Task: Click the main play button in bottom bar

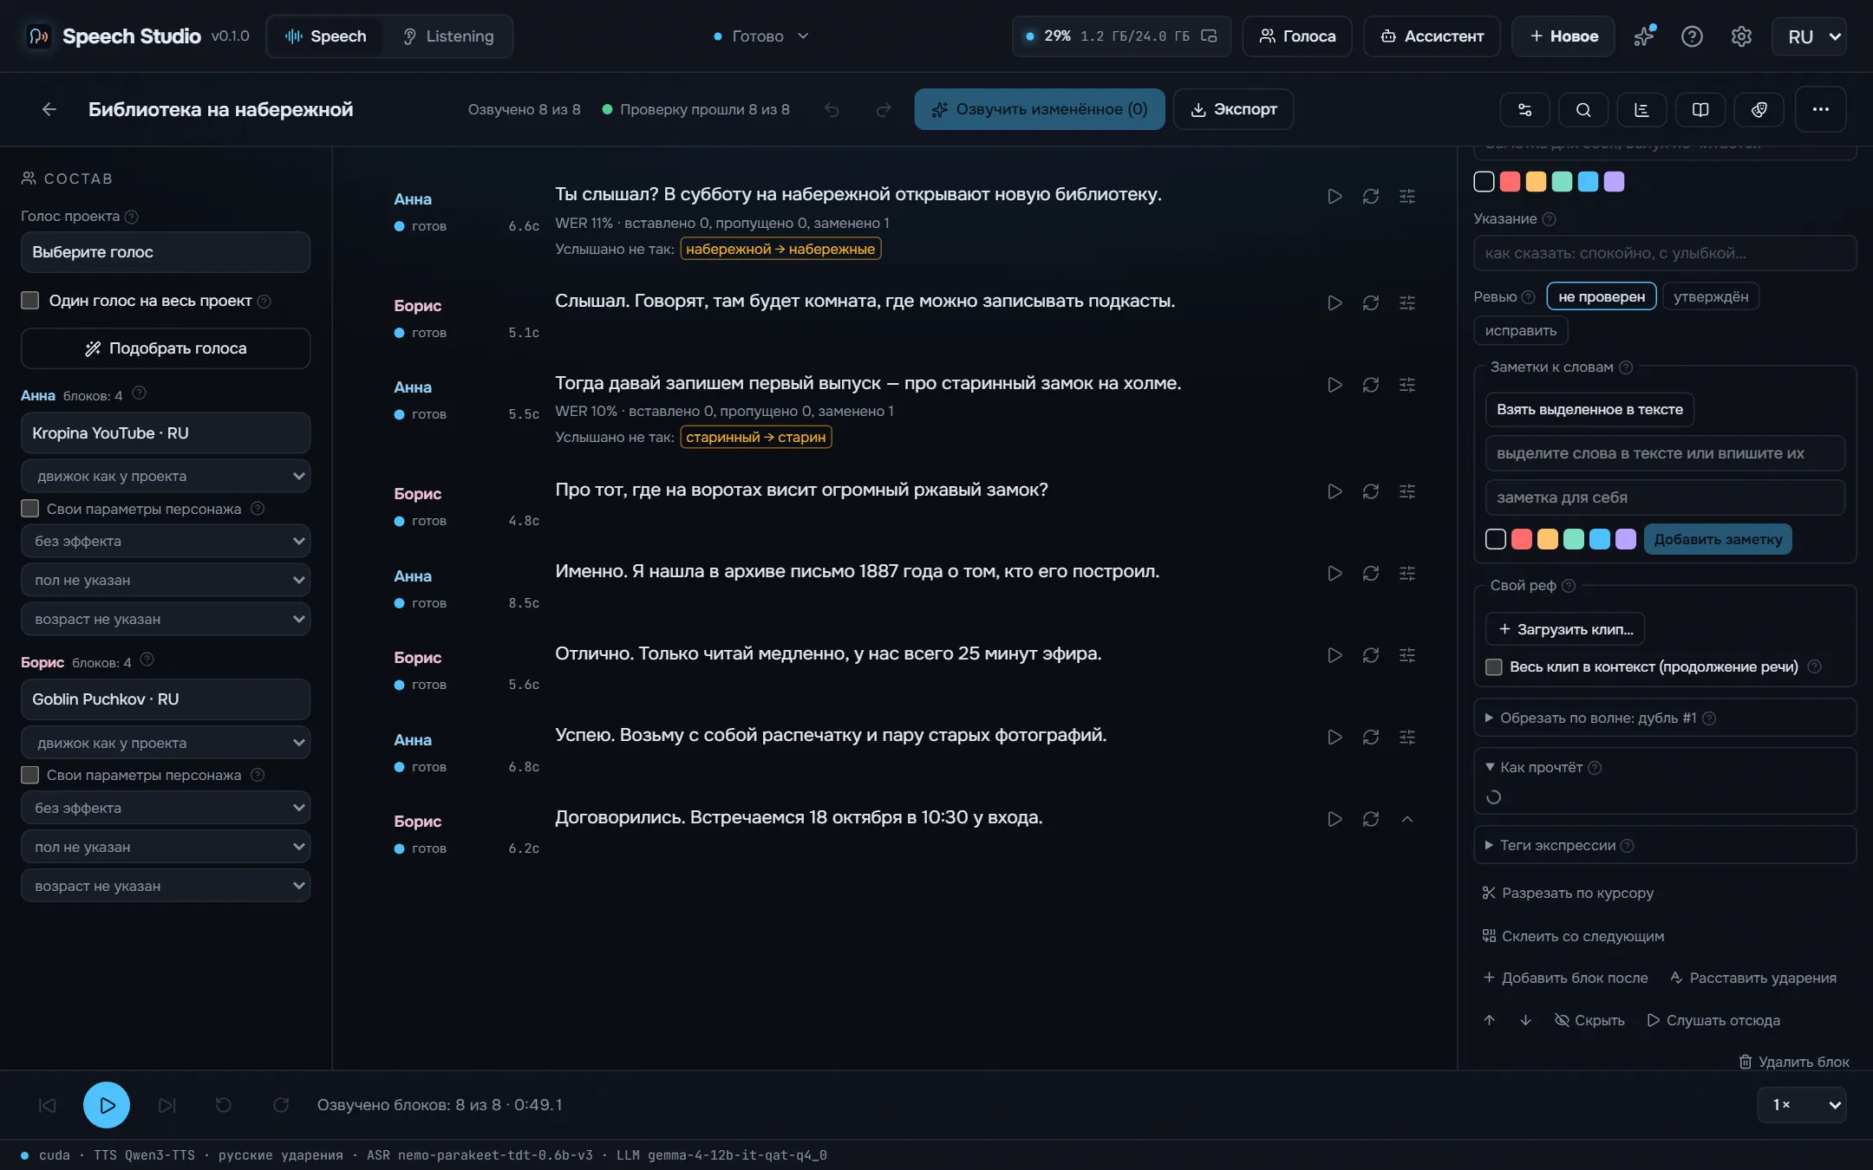Action: (x=107, y=1105)
